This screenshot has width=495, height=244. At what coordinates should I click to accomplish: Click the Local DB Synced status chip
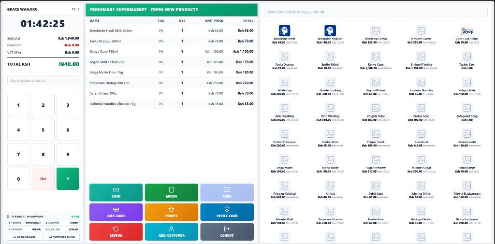[62, 230]
